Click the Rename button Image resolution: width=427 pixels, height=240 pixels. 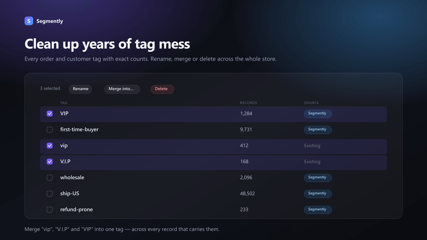coord(80,89)
